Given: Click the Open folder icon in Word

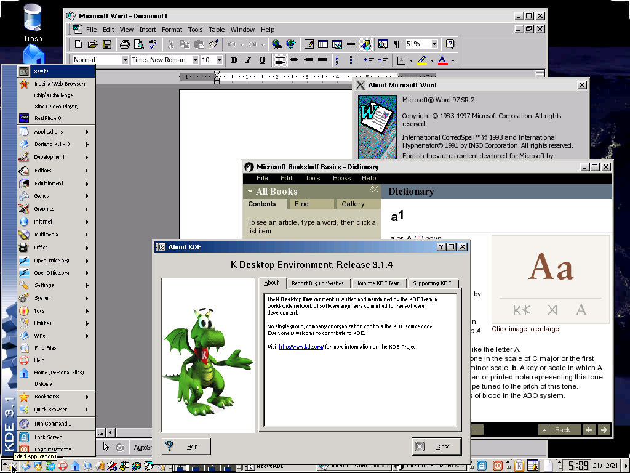Looking at the screenshot, I should (x=93, y=44).
